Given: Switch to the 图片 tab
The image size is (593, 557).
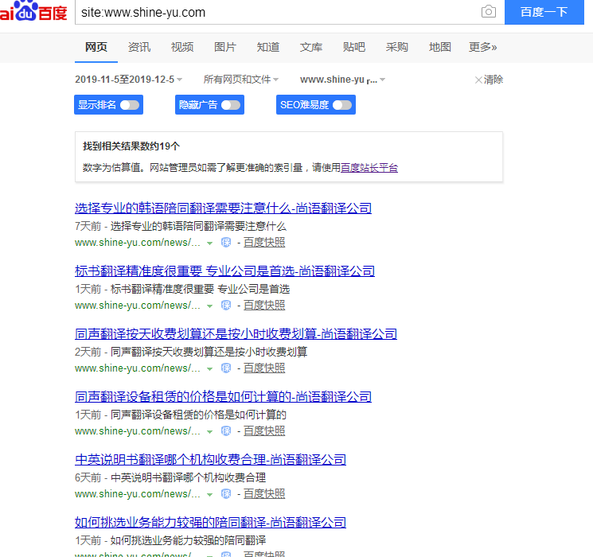Looking at the screenshot, I should [x=225, y=47].
